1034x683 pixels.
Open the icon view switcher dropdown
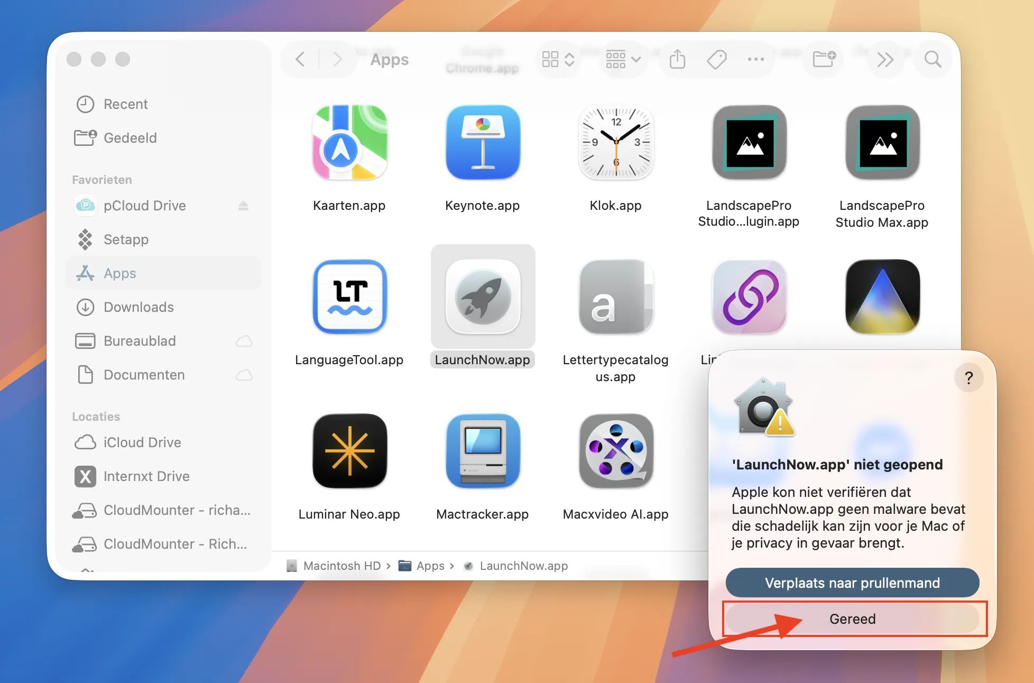[558, 59]
